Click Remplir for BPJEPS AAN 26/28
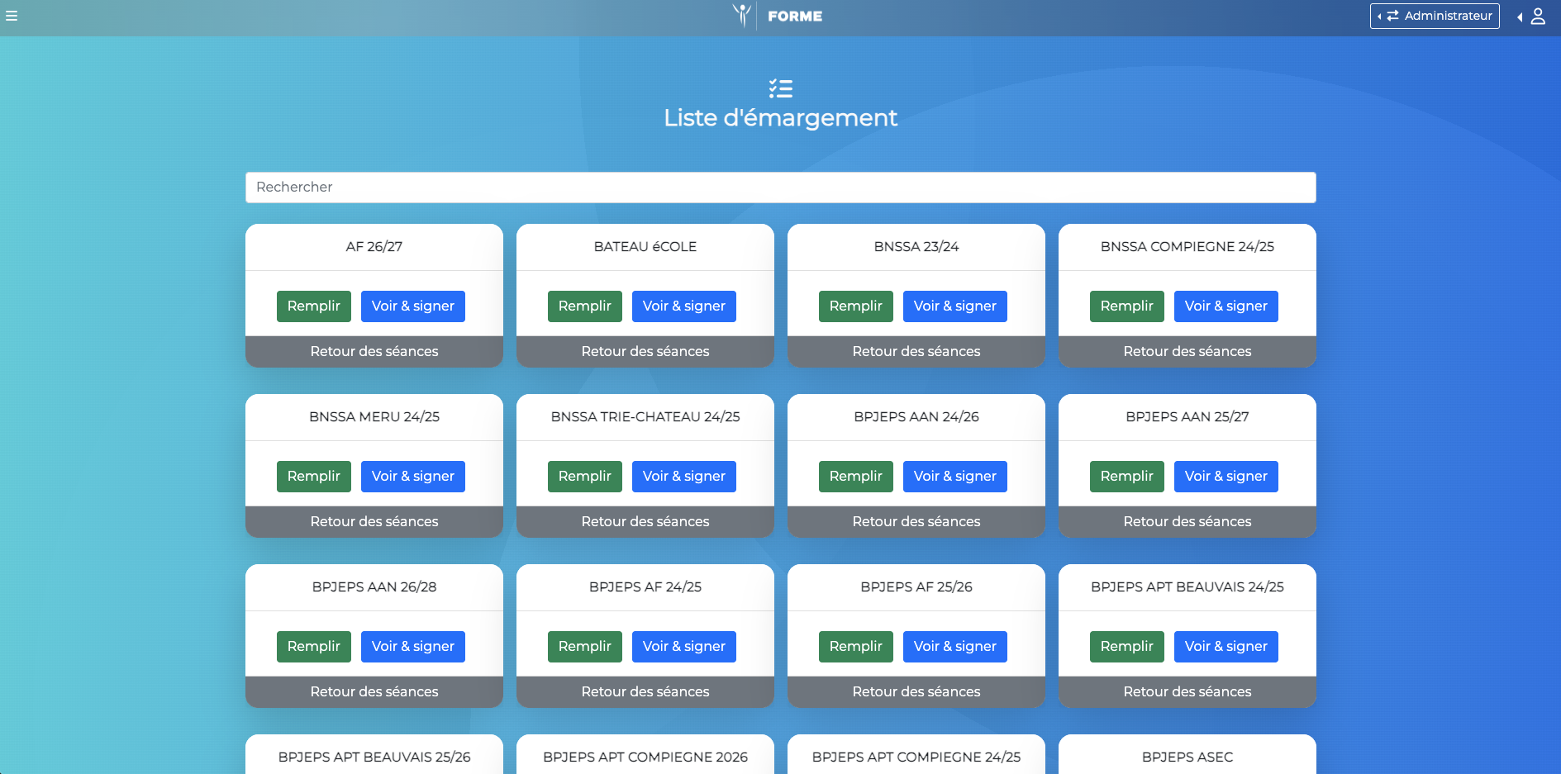Viewport: 1561px width, 774px height. 314,647
